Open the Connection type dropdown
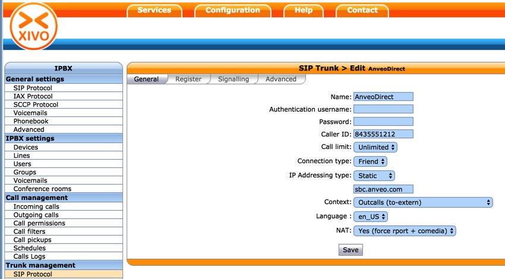The image size is (505, 279). point(370,161)
